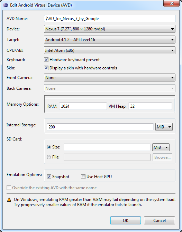Open the Front Camera dropdown

[x=110, y=78]
